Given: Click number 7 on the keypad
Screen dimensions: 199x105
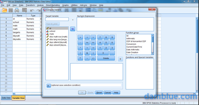Looking at the screenshot, I should click(x=100, y=37).
